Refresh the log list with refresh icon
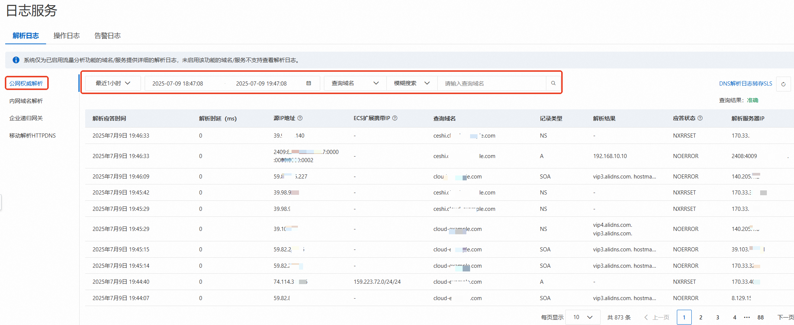 pos(783,84)
